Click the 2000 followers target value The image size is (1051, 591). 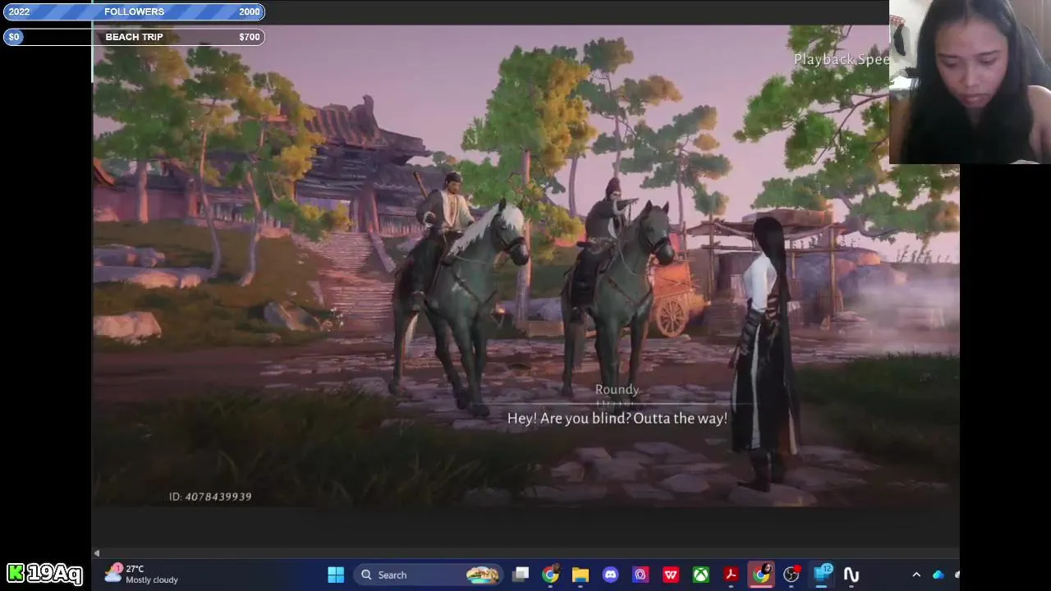[x=249, y=11]
